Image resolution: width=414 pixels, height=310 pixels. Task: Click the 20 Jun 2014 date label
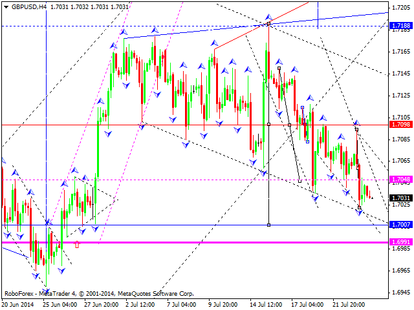19,304
